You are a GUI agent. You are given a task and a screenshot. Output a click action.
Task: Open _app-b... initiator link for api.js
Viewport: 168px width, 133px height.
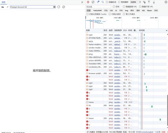coord(118,41)
